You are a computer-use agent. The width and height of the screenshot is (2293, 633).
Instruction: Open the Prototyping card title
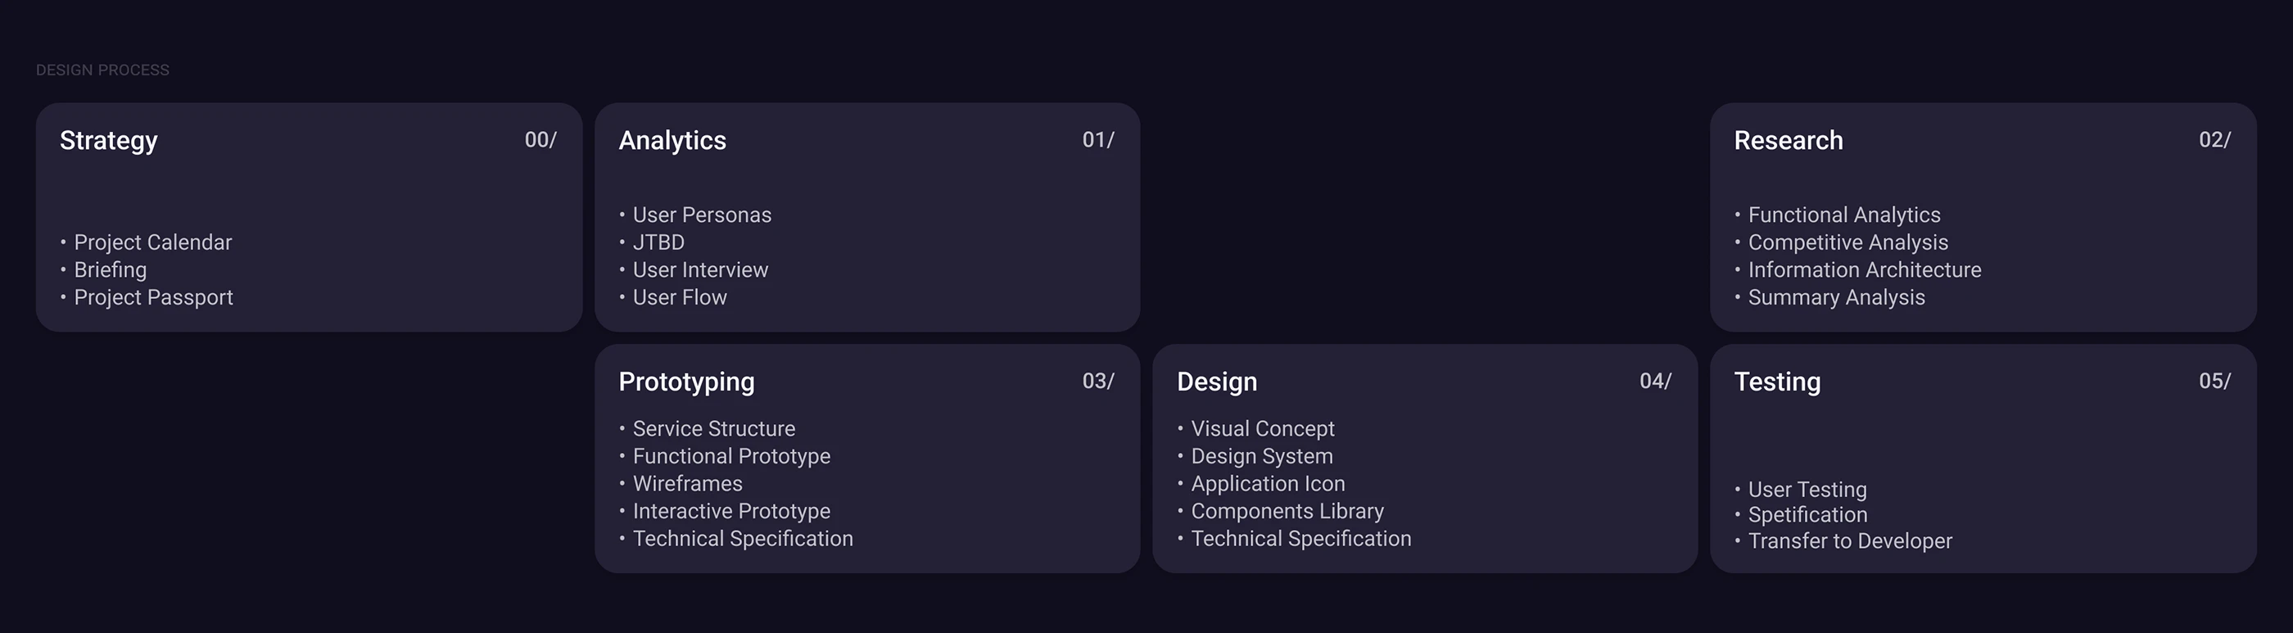[x=686, y=382]
